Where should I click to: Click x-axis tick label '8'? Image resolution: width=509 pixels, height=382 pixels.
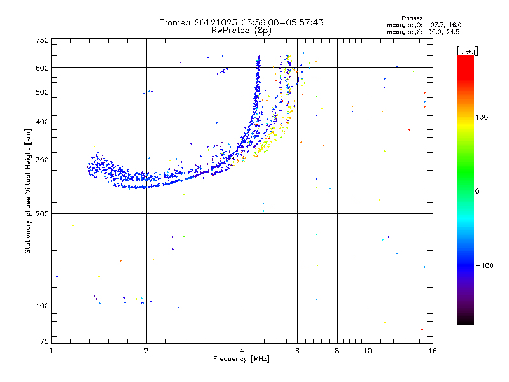(337, 351)
